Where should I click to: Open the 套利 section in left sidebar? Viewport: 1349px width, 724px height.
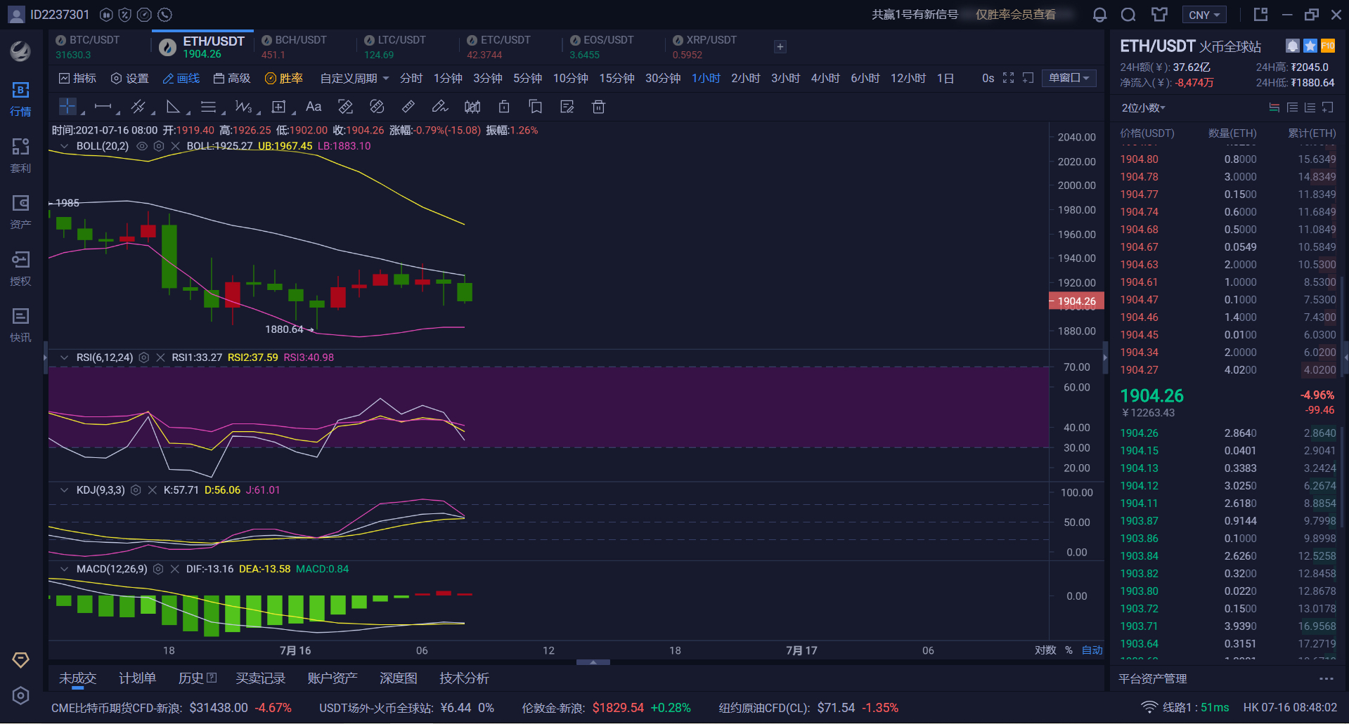coord(20,154)
